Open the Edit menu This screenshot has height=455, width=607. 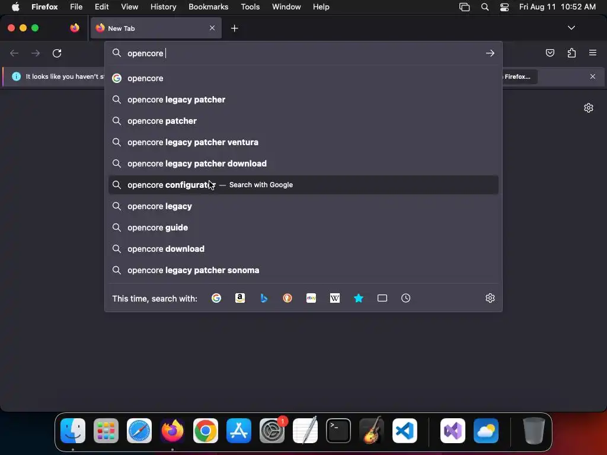coord(101,7)
